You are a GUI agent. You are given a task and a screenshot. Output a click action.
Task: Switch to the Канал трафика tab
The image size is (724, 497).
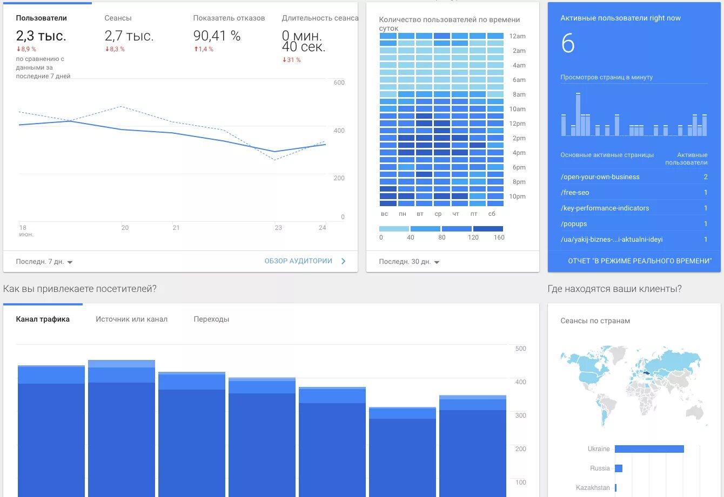[43, 319]
